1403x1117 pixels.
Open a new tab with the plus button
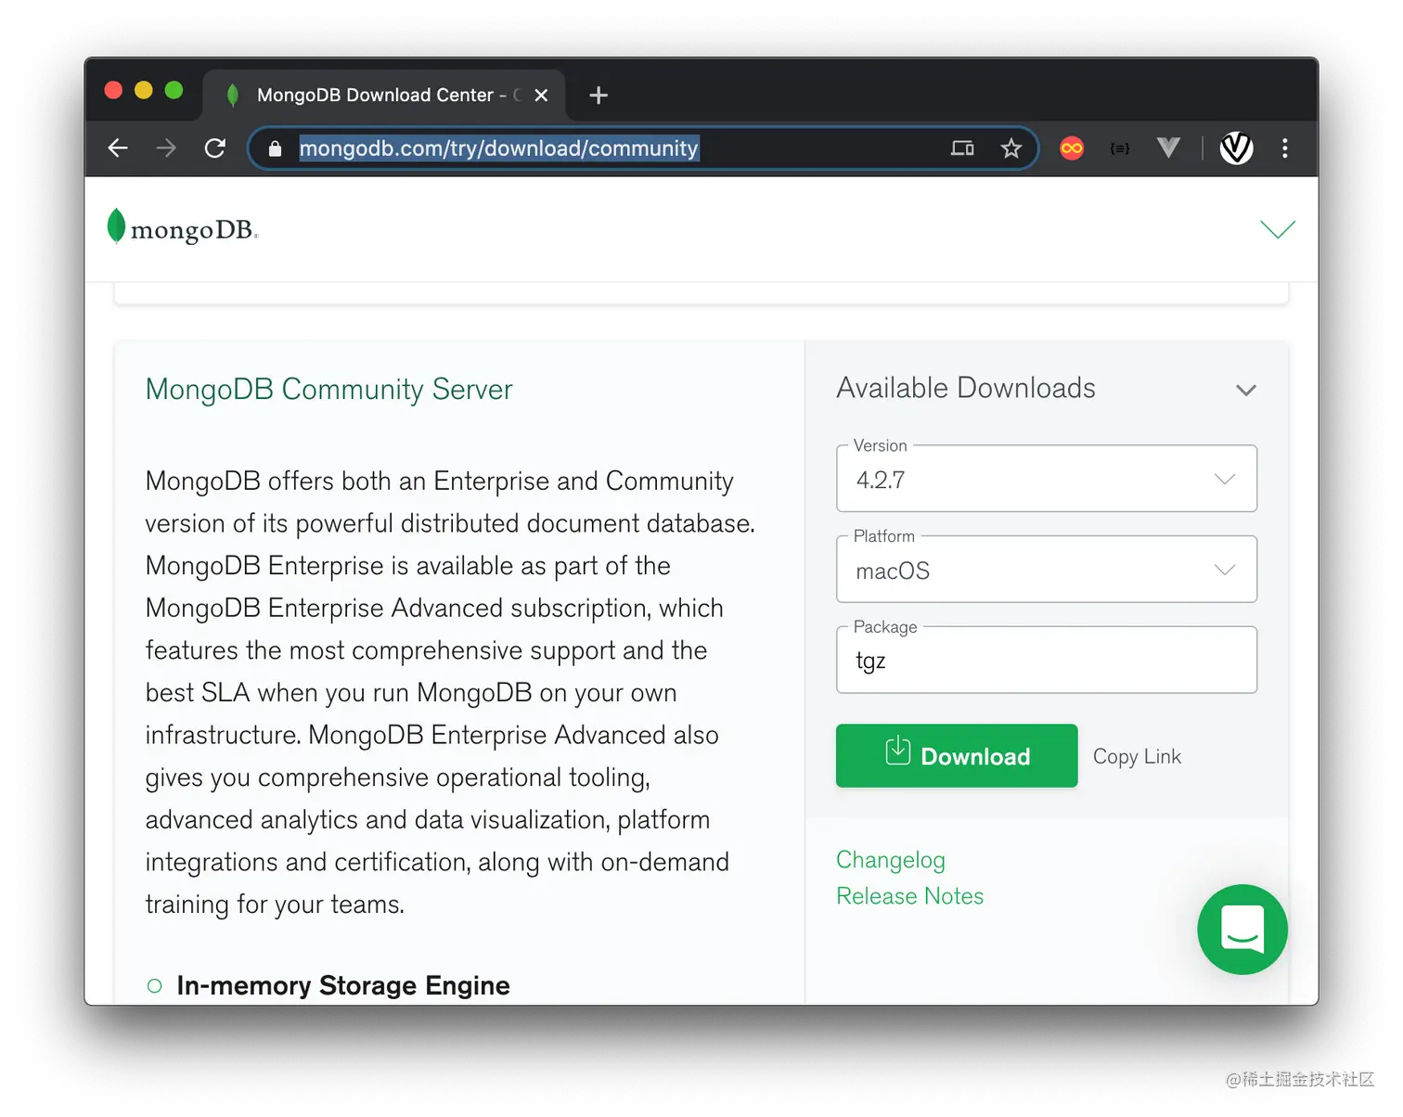599,96
